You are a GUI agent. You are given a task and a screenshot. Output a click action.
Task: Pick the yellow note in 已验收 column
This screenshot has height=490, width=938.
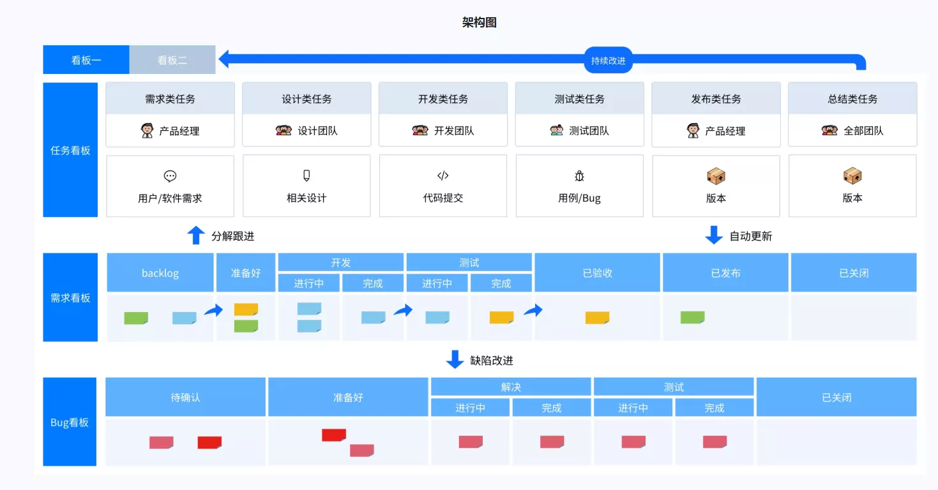click(597, 318)
